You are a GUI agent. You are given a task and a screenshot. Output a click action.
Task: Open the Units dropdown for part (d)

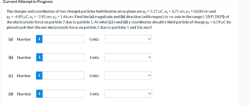coord(128,94)
